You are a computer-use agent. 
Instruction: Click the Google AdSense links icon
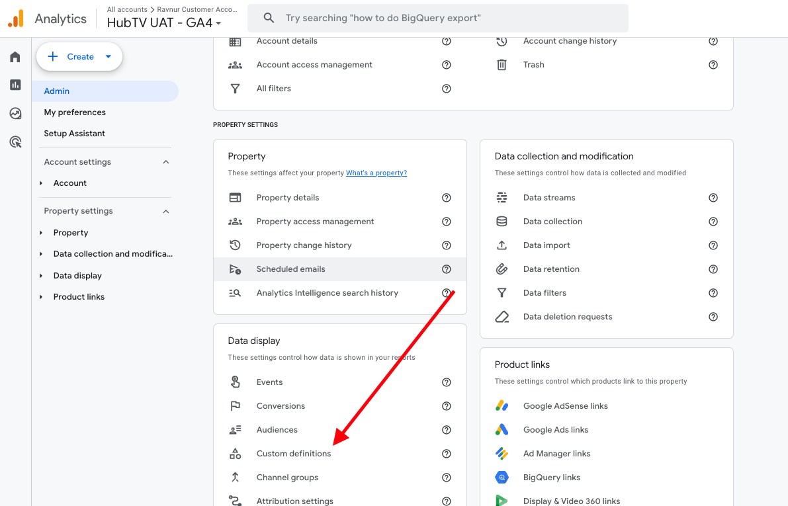[502, 406]
